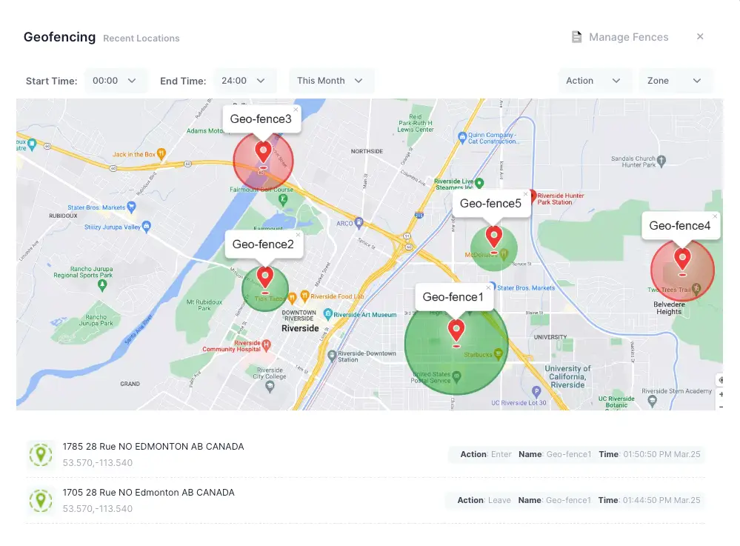The image size is (740, 546).
Task: Click the green pin icon beside the 1705 address
Action: click(41, 500)
